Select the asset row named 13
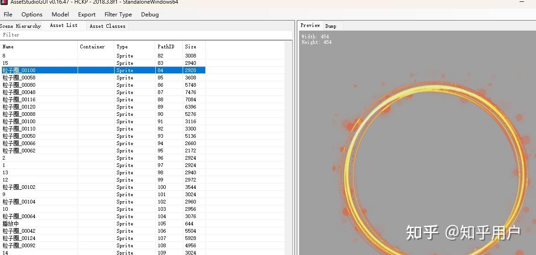This screenshot has height=255, width=536. 103,173
